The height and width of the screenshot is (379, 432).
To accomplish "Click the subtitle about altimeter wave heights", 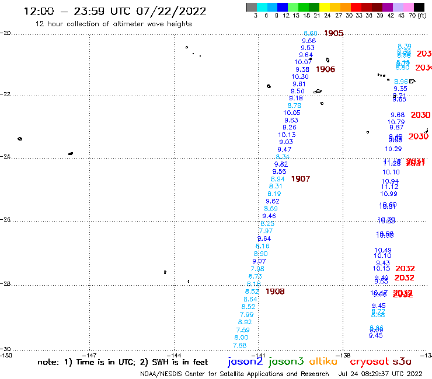I will coord(113,24).
